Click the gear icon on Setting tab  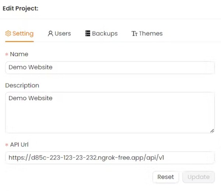8,33
